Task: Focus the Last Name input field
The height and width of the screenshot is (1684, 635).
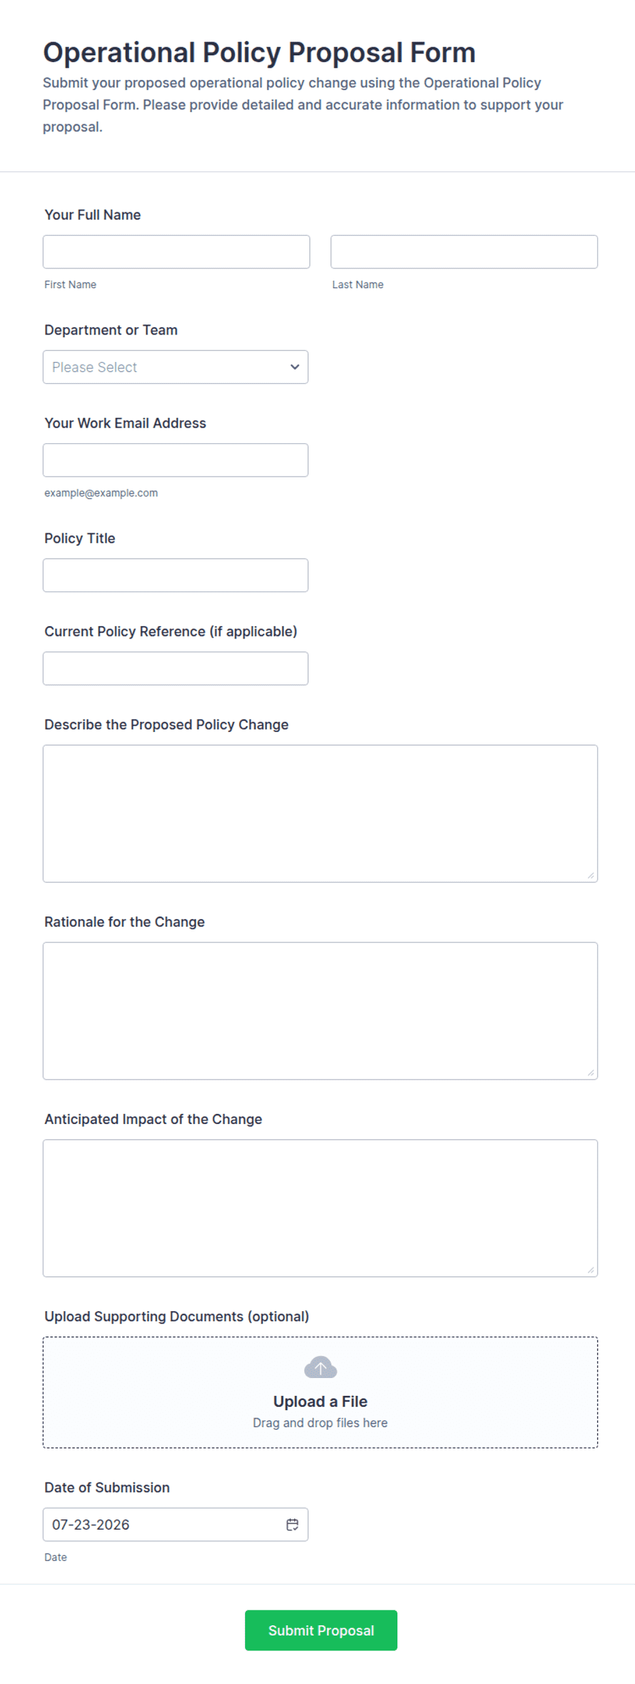Action: pos(464,252)
